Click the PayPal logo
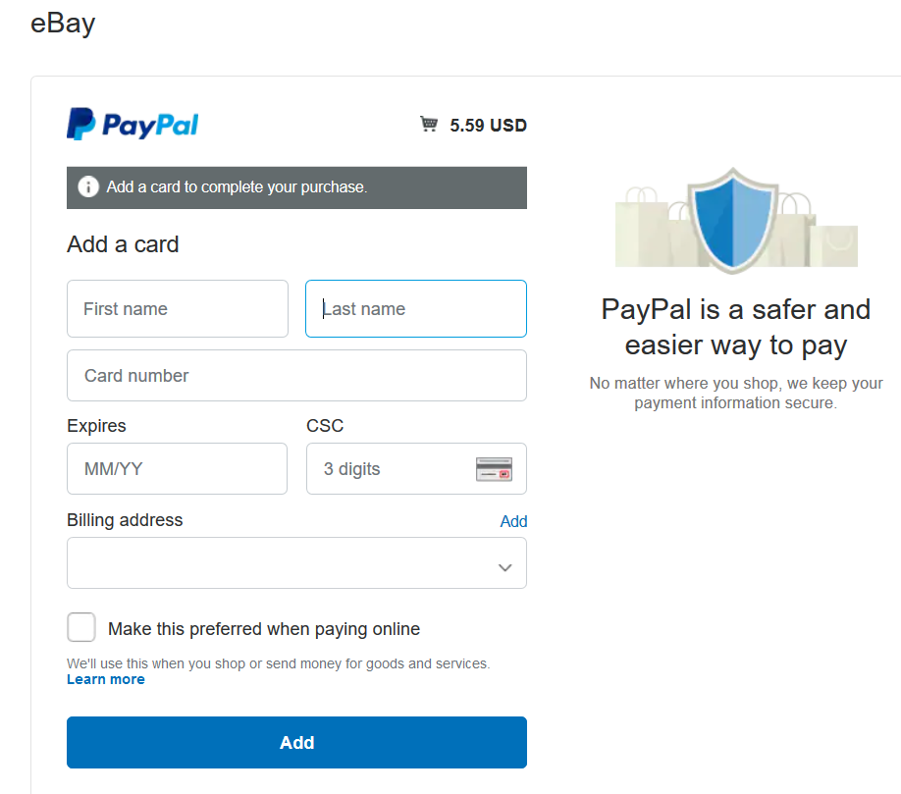This screenshot has width=901, height=794. pos(132,124)
